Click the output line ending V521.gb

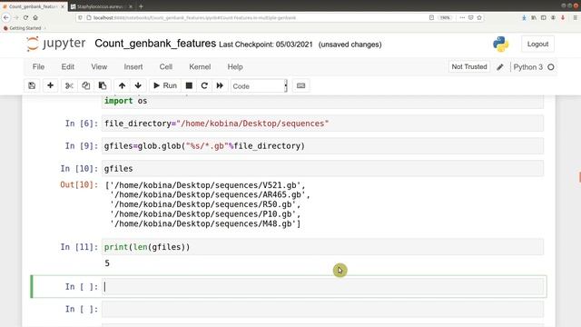pyautogui.click(x=205, y=185)
